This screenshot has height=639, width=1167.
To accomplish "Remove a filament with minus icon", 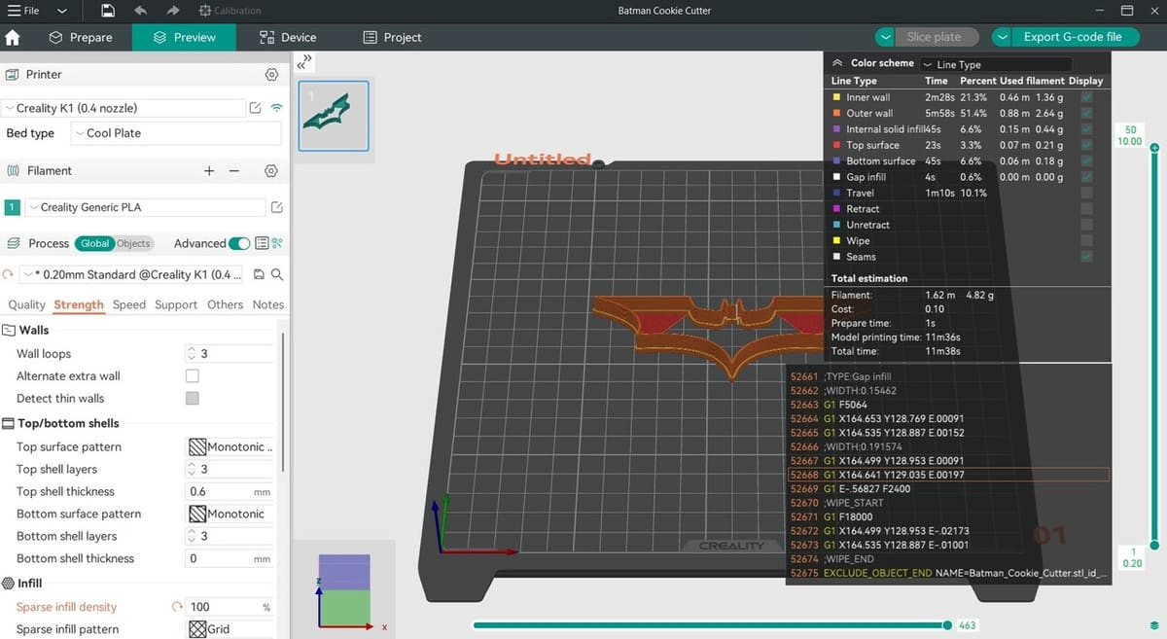I will pos(234,170).
